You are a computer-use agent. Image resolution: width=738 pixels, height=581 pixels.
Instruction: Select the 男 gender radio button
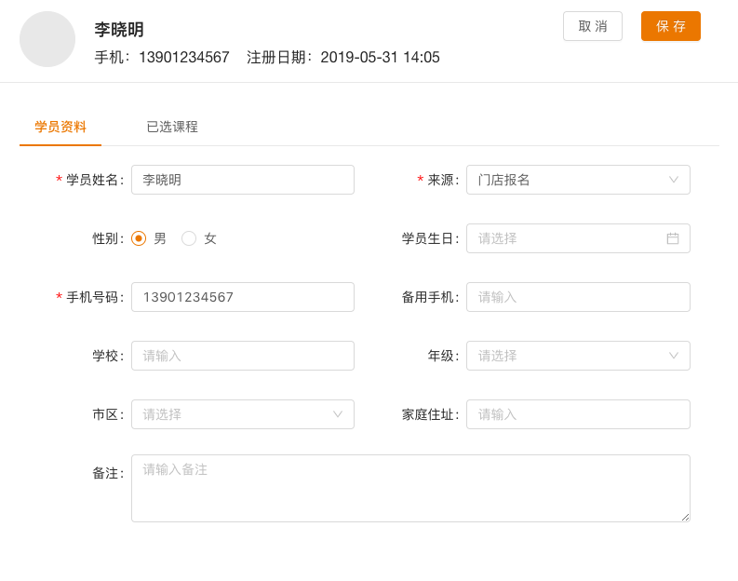coord(139,238)
